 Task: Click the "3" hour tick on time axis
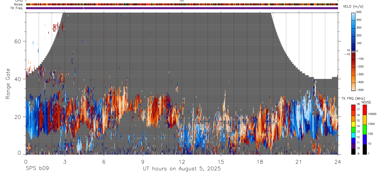[65, 161]
